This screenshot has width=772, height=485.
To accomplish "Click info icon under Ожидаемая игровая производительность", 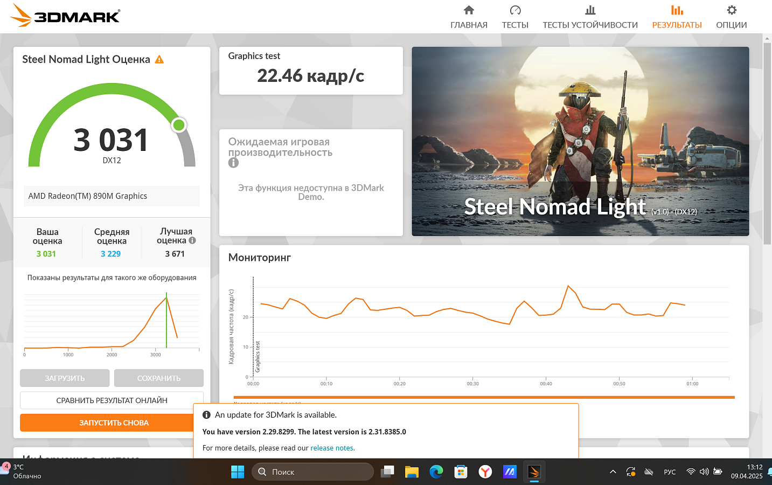I will click(233, 163).
